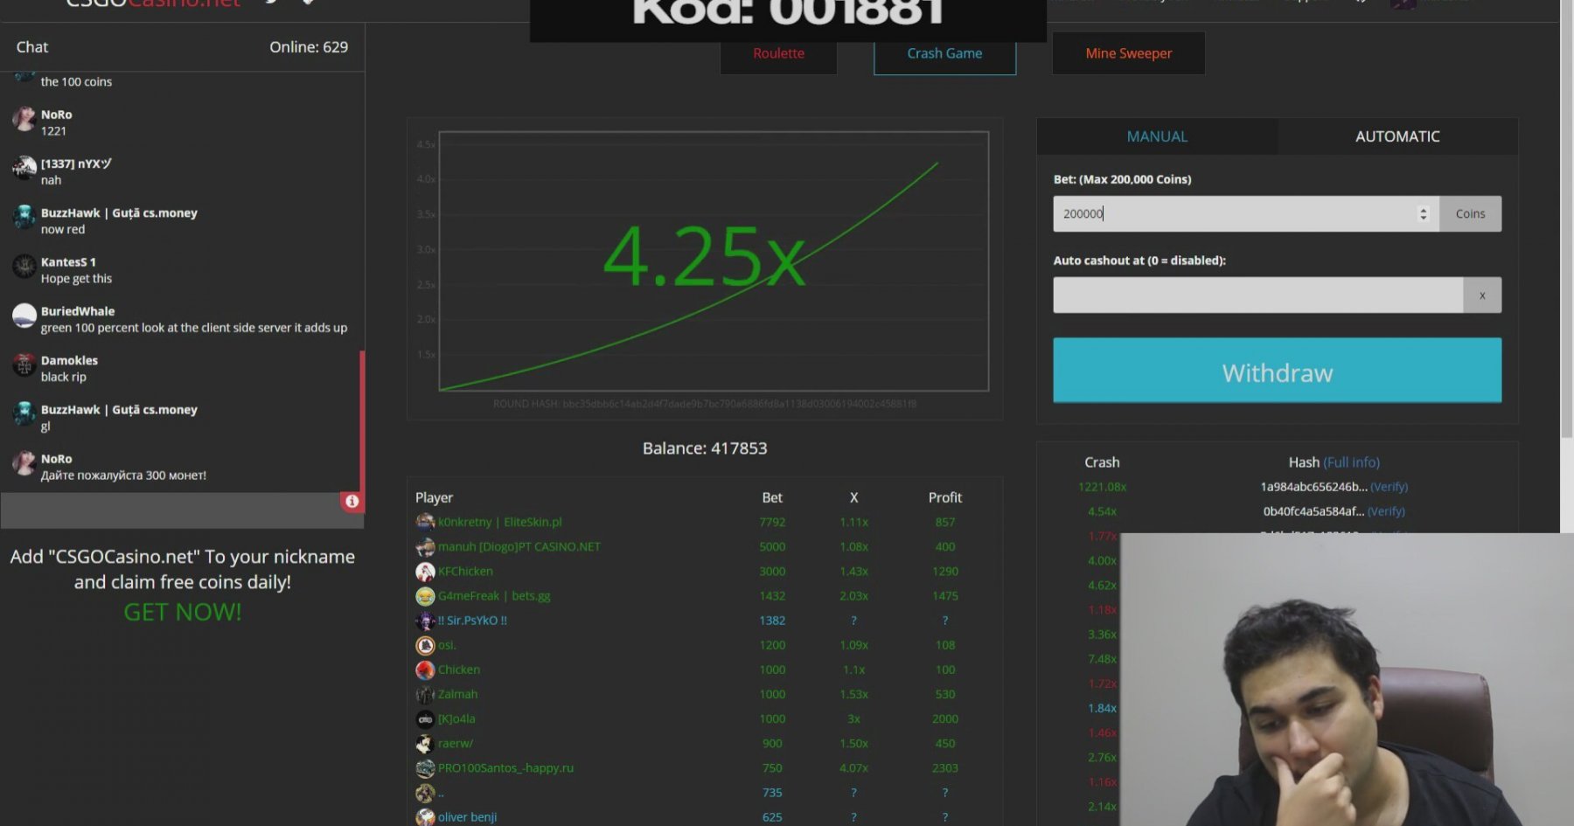Click KFChicken's avatar in player list

click(425, 572)
